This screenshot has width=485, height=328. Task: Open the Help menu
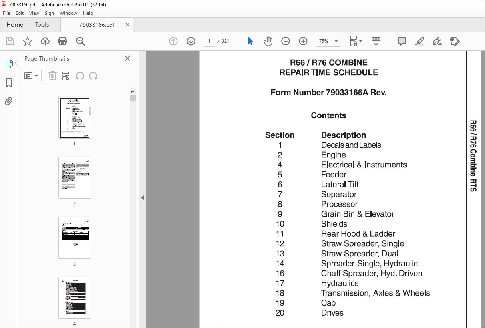tap(88, 13)
